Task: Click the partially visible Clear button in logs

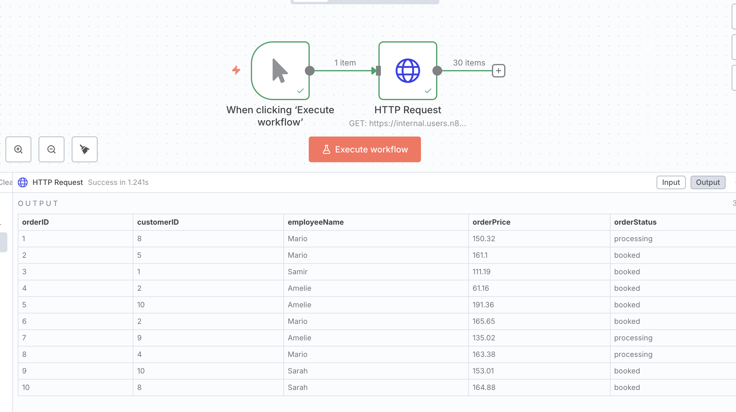Action: pyautogui.click(x=6, y=182)
